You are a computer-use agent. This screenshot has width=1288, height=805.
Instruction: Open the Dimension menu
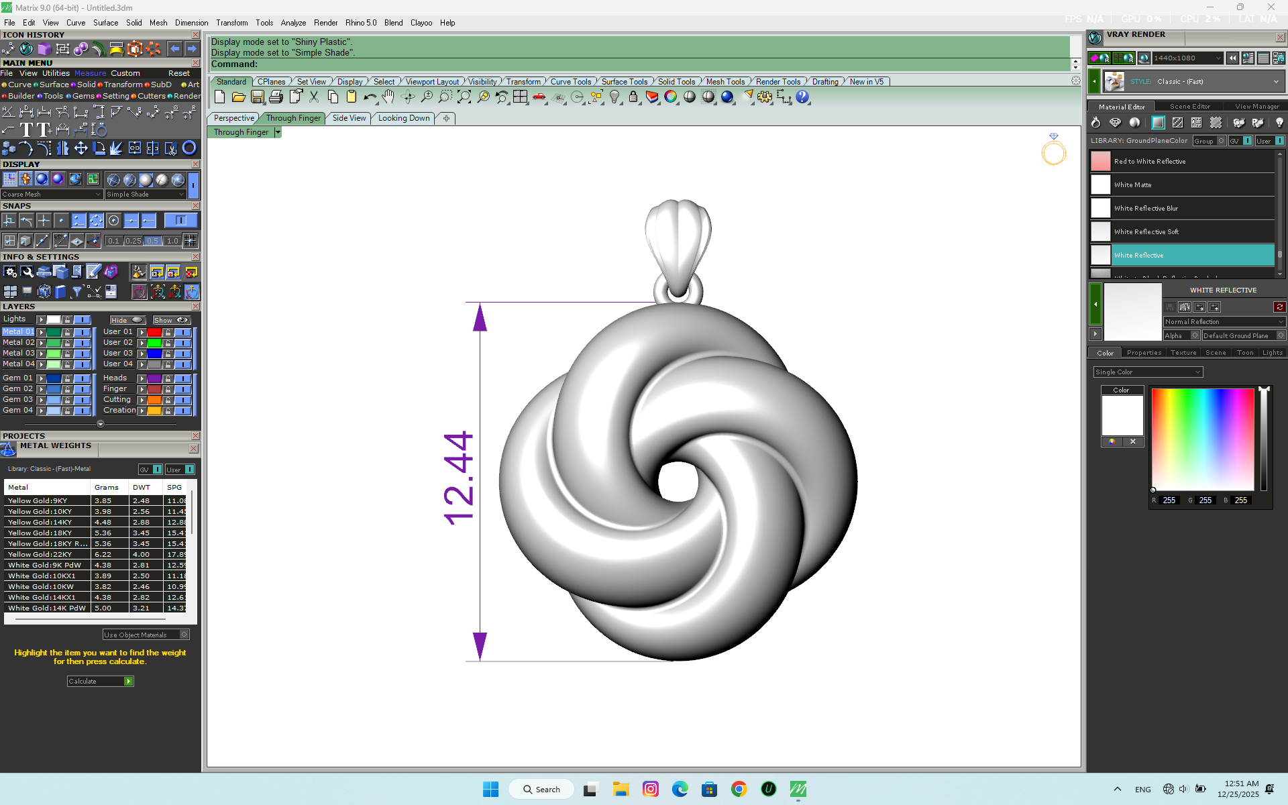point(191,23)
